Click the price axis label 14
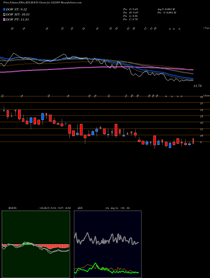Viewport: 210px width, 278px height. (x=201, y=110)
